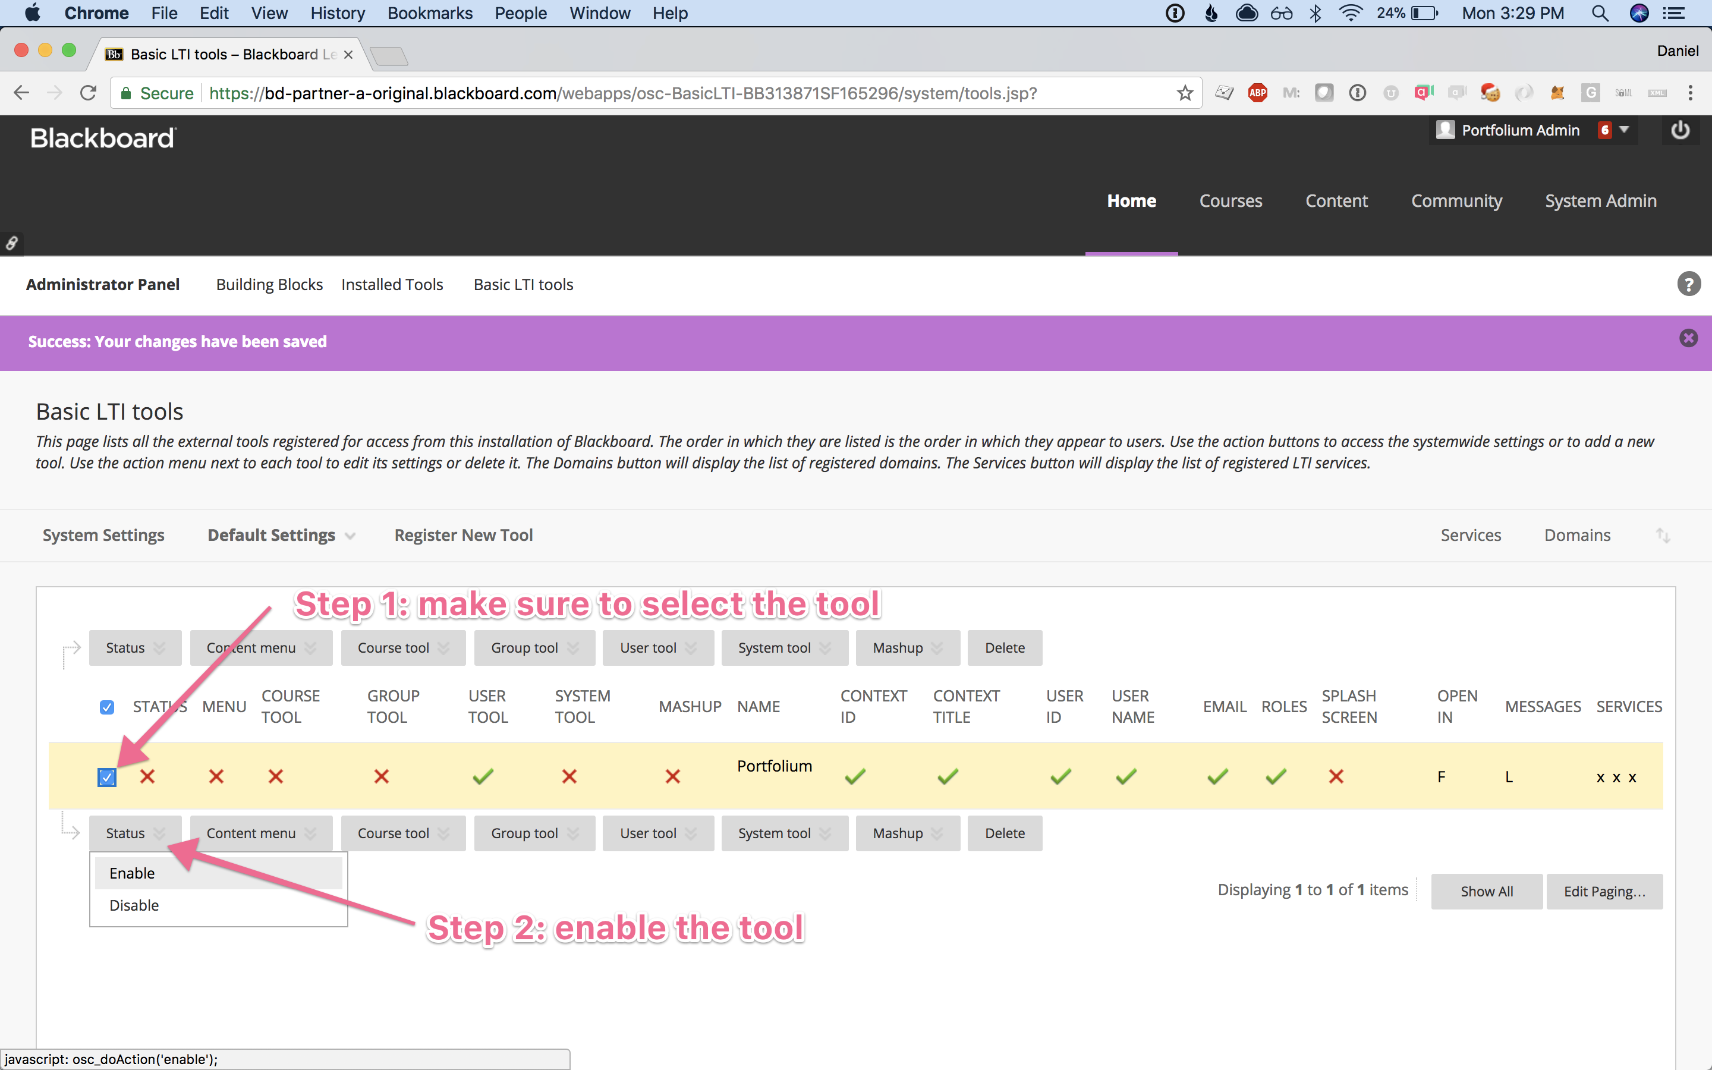Viewport: 1712px width, 1070px height.
Task: Reload the page with refresh icon
Action: pyautogui.click(x=88, y=93)
